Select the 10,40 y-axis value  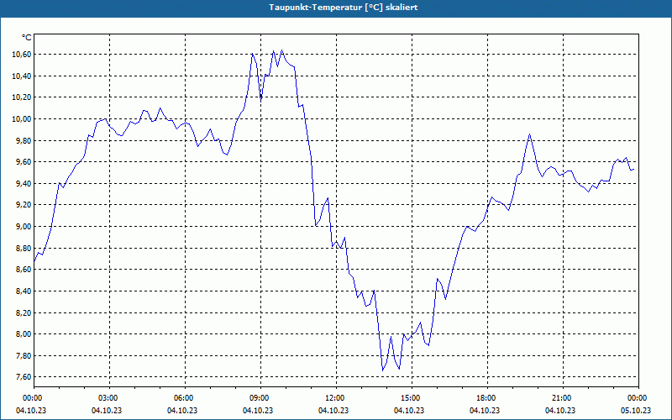coord(22,76)
